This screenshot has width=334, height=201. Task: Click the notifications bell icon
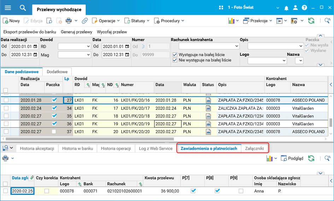tap(286, 8)
